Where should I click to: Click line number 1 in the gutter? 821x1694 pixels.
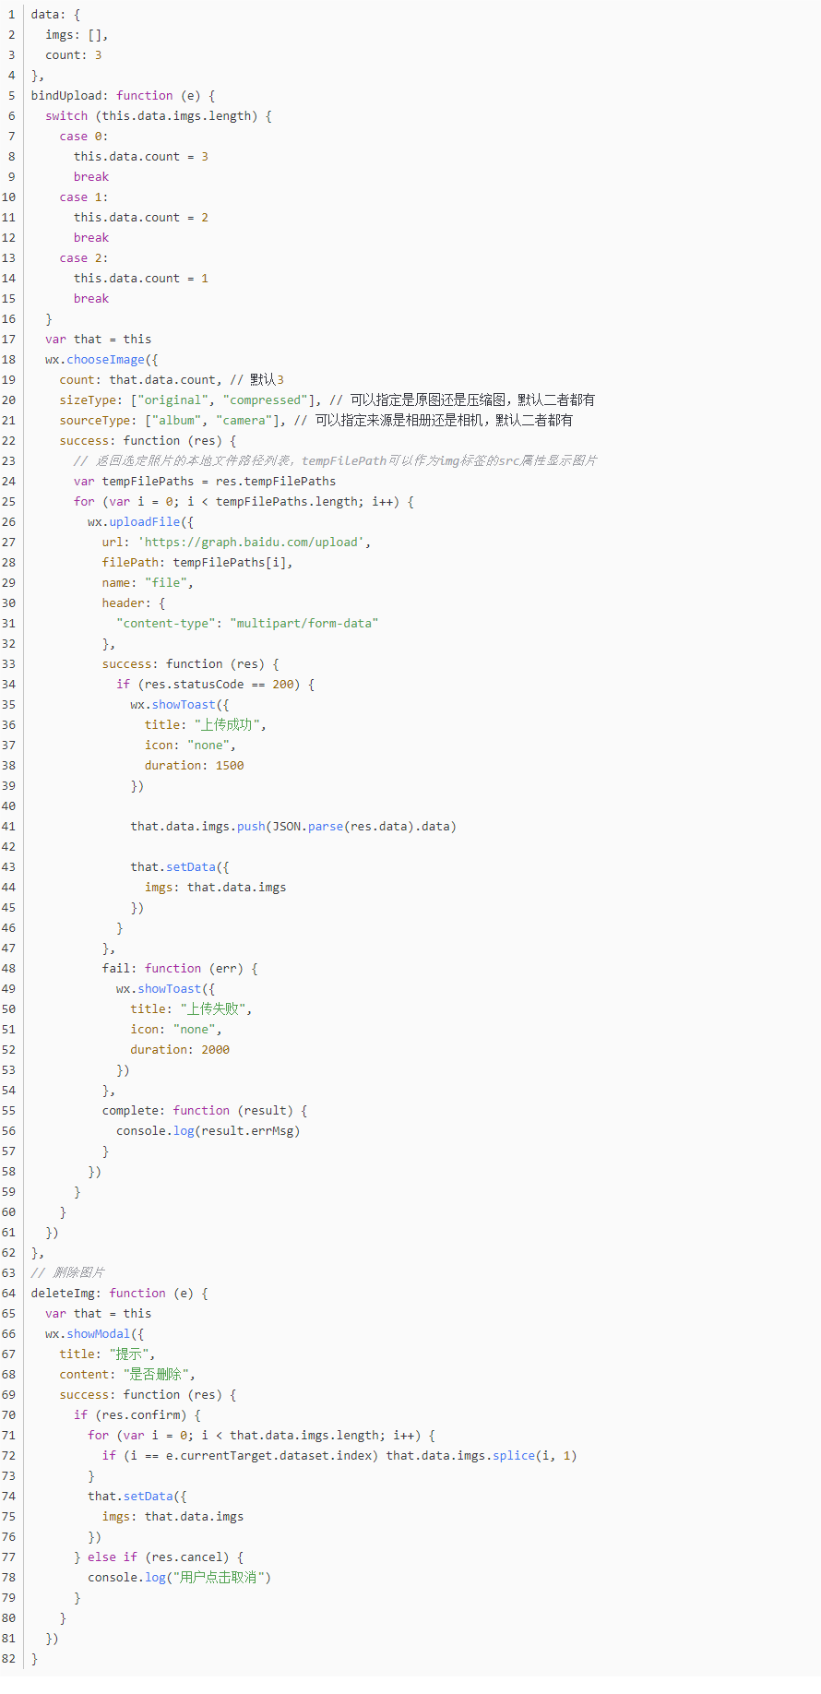point(12,15)
